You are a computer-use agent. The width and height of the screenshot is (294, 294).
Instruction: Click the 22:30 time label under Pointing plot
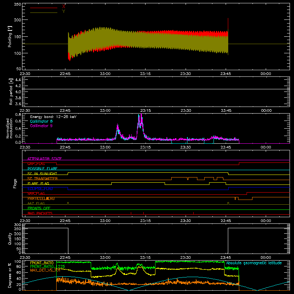pos(25,74)
